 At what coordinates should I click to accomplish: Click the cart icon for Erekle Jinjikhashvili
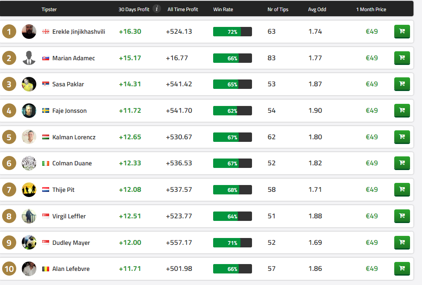coord(401,31)
